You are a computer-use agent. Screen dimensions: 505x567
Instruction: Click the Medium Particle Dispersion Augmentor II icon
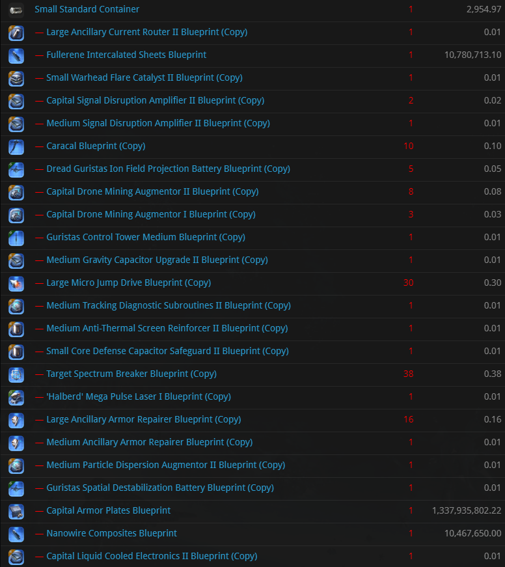pos(16,465)
